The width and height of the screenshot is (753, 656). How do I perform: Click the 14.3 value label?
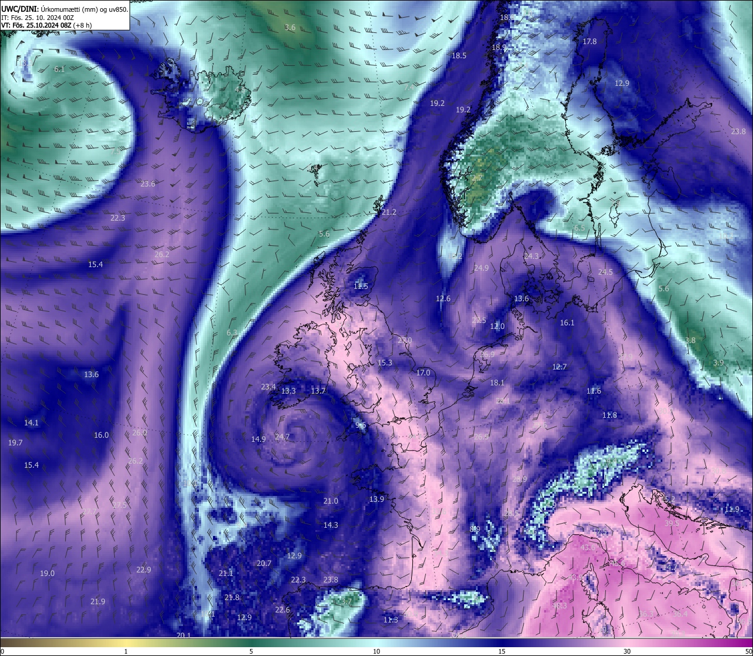pos(331,525)
